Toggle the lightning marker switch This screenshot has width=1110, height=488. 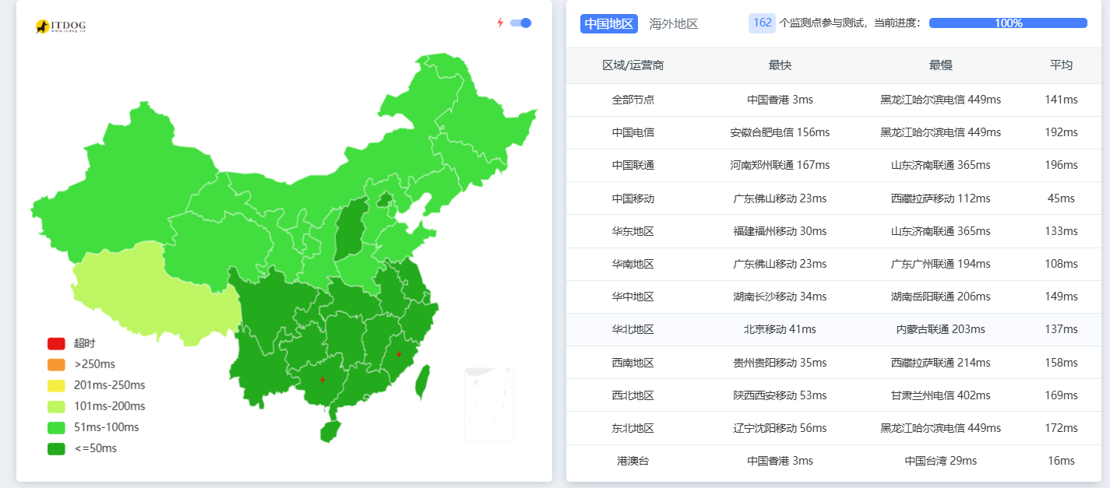tap(520, 23)
